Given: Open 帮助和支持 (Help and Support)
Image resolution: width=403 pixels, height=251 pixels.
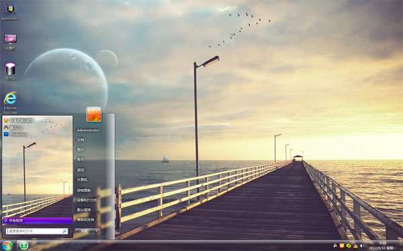Looking at the screenshot, I should [x=85, y=220].
